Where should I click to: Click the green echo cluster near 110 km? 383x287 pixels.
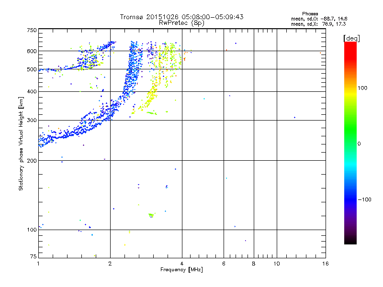[x=152, y=215]
